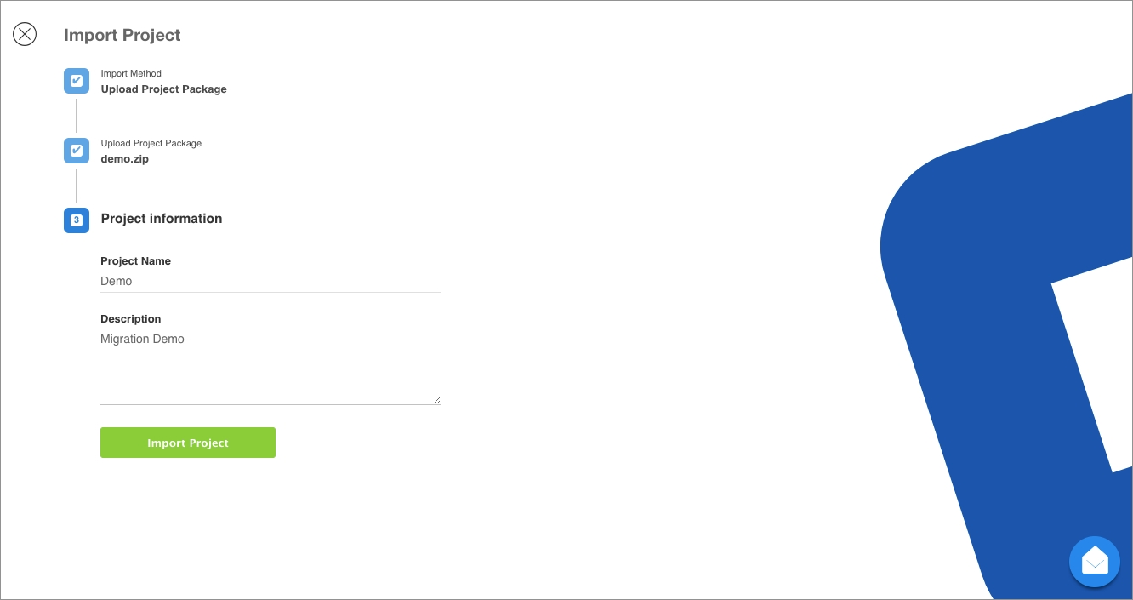Click the completed Import Method step checkmark
Viewport: 1133px width, 600px height.
77,81
